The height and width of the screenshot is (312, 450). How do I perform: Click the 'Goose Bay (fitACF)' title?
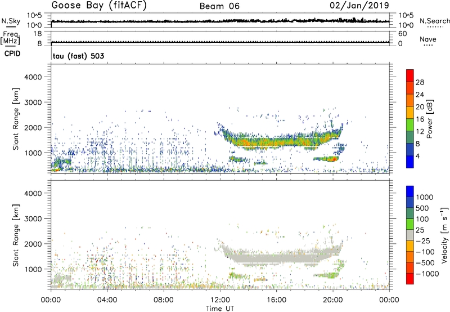[99, 5]
